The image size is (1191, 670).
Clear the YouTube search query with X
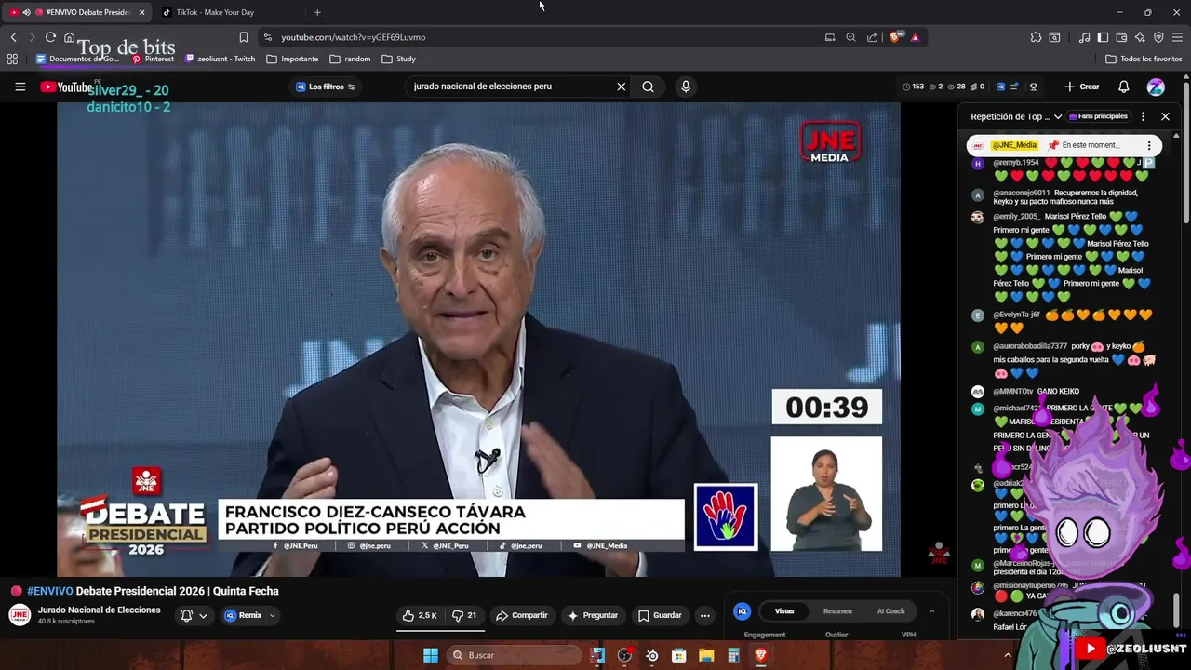coord(621,87)
